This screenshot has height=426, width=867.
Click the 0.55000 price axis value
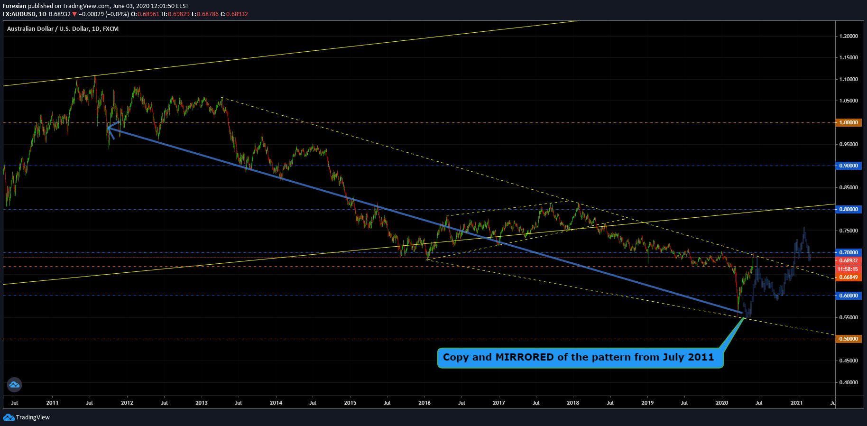[x=849, y=317]
